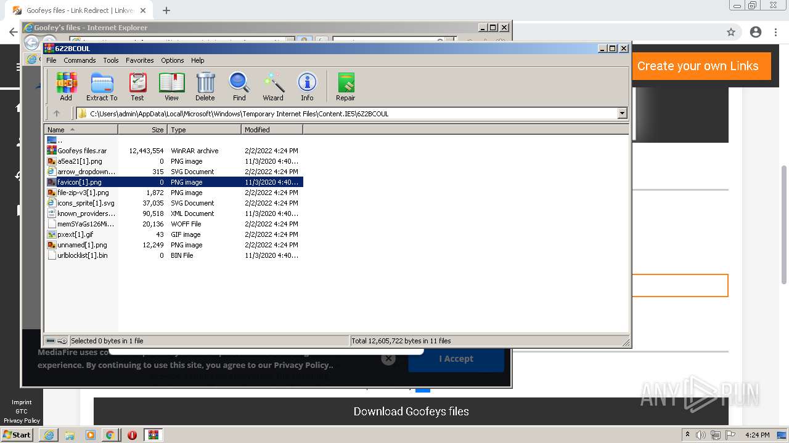This screenshot has height=443, width=789.
Task: Open Windows Explorer folder in taskbar
Action: point(70,435)
